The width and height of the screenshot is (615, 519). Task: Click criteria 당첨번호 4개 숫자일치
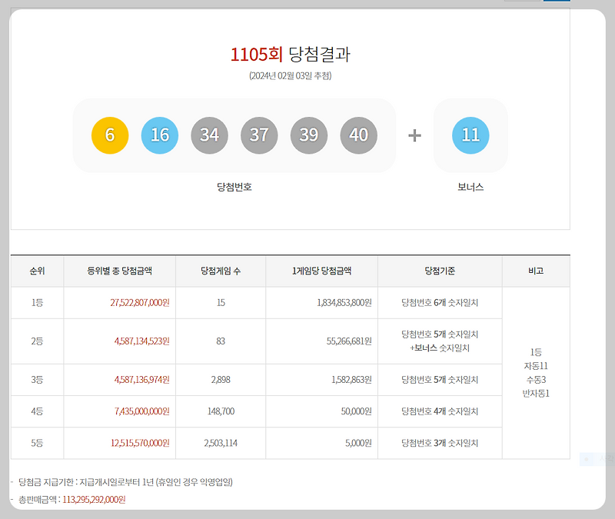pos(440,411)
